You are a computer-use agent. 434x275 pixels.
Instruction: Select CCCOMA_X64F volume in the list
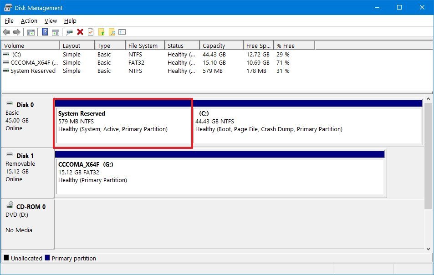tap(34, 63)
